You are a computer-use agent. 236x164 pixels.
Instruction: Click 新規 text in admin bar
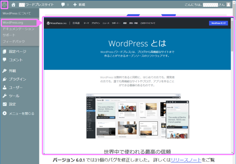(x=82, y=5)
